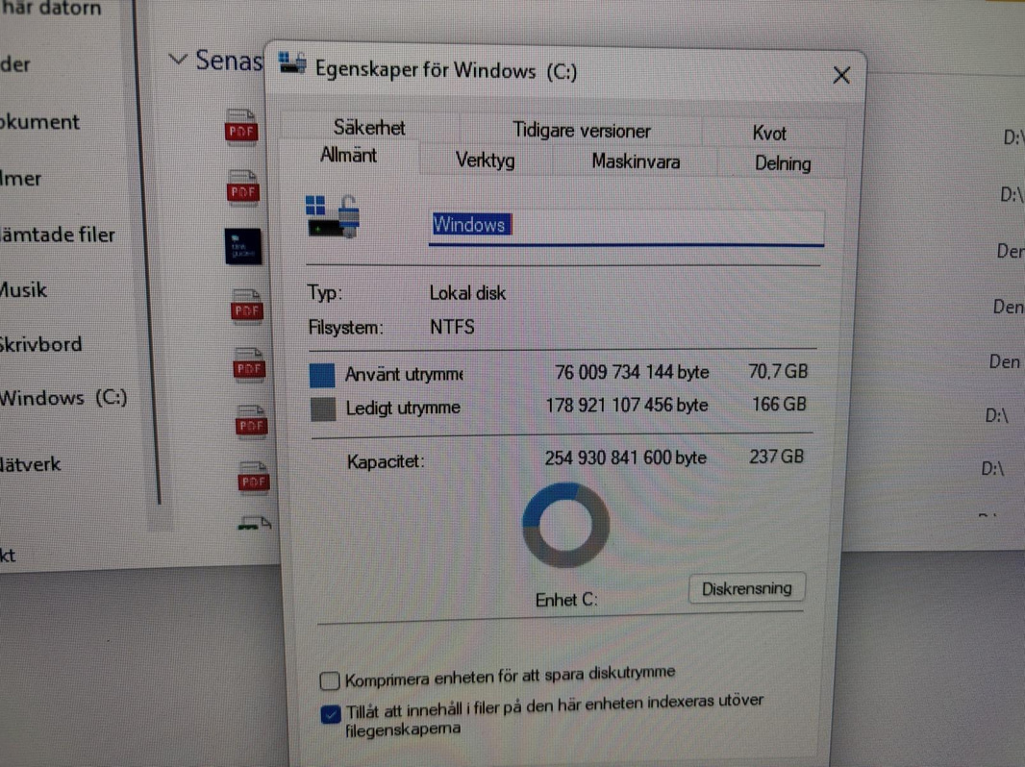1025x767 pixels.
Task: Click the Allmänt tab
Action: (348, 156)
